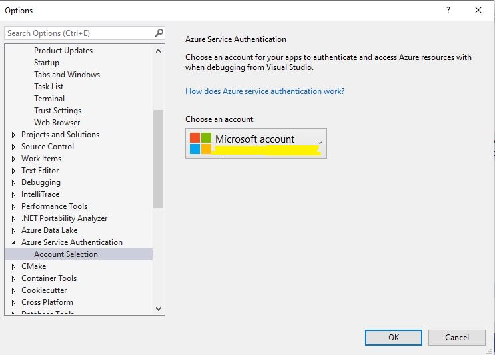Image resolution: width=495 pixels, height=355 pixels.
Task: Click the tree scrollbar down arrow
Action: pyautogui.click(x=159, y=309)
